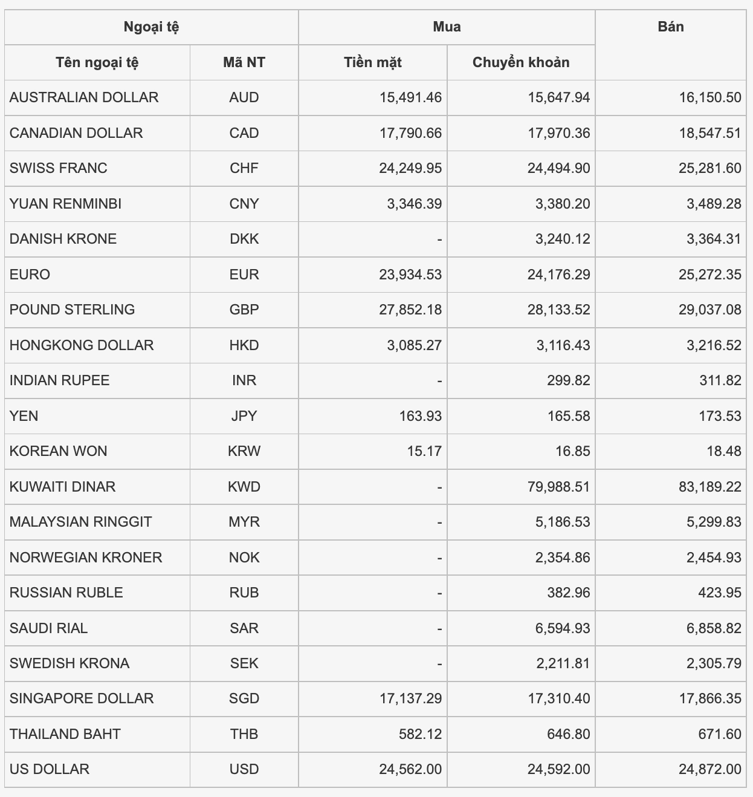Select the AUSTRALIAN DOLLAR row name
This screenshot has width=753, height=797.
(84, 97)
